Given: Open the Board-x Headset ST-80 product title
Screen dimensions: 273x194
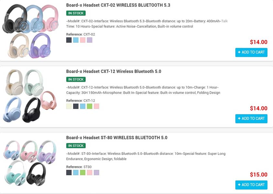Looking at the screenshot, I should (x=117, y=138).
